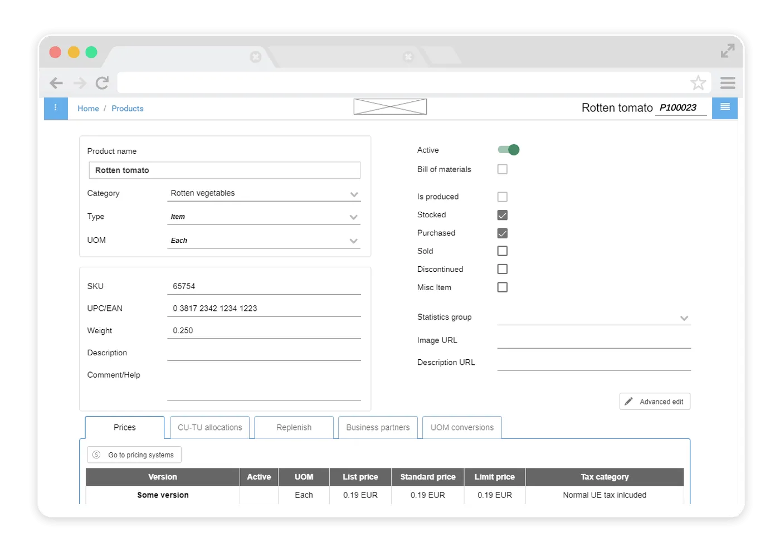Open the UOM dropdown showing Each
The width and height of the screenshot is (780, 557).
264,241
